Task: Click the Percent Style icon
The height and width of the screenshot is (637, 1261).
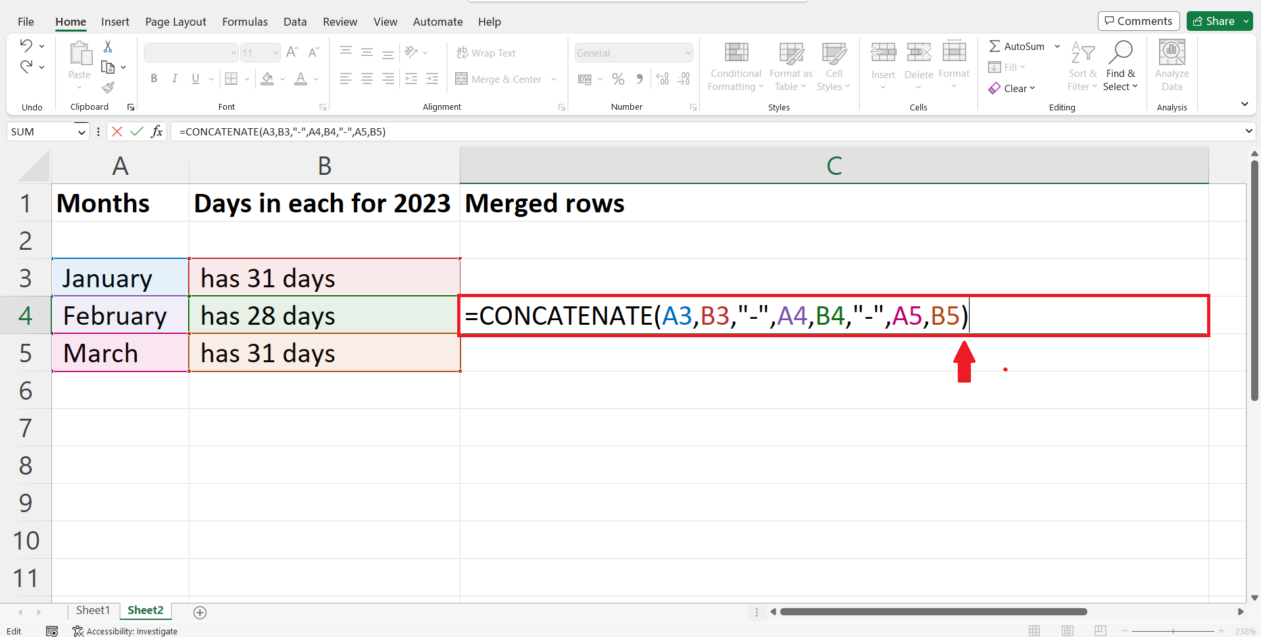Action: click(617, 79)
